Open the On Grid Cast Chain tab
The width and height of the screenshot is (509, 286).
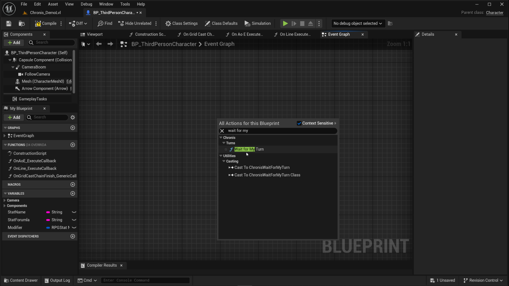[x=196, y=34]
